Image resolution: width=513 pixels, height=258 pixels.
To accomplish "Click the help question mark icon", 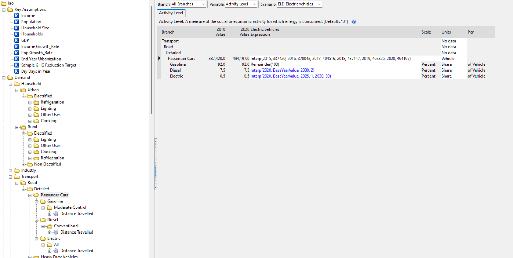I will 354,22.
